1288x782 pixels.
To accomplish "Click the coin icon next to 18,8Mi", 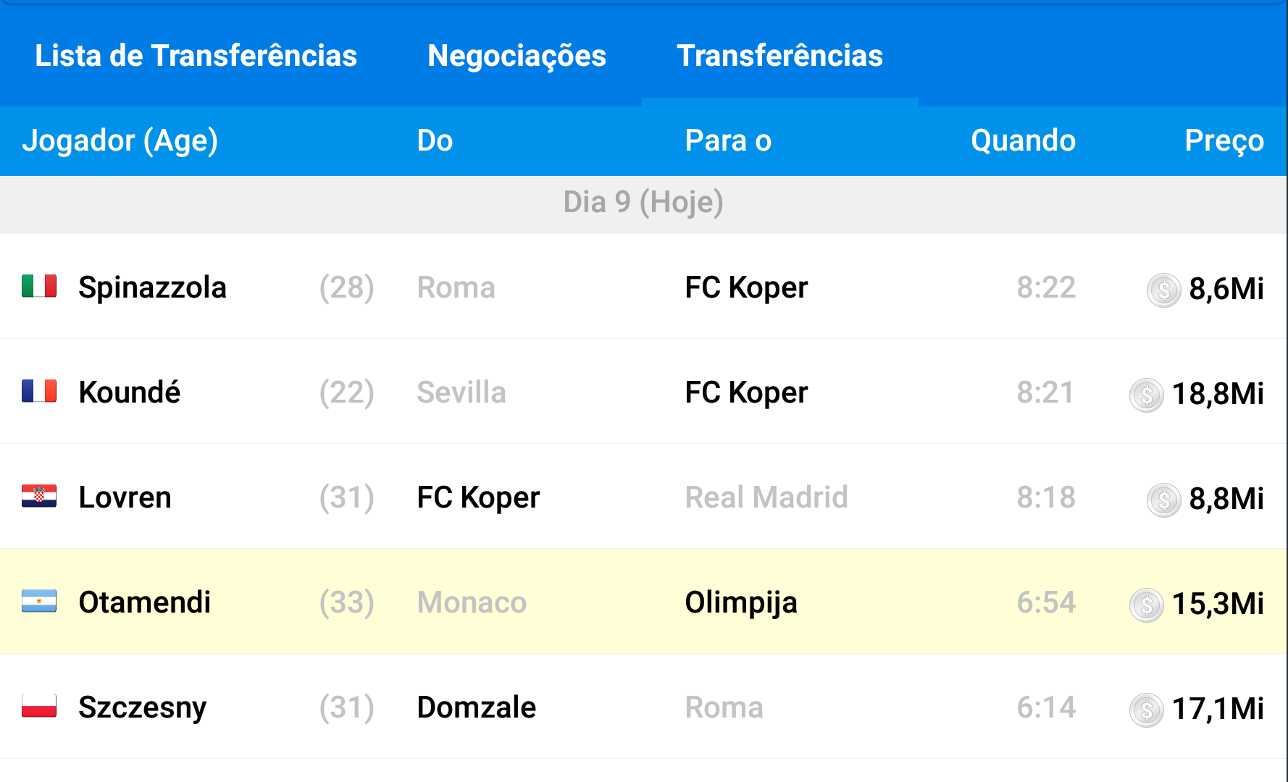I will coord(1146,395).
